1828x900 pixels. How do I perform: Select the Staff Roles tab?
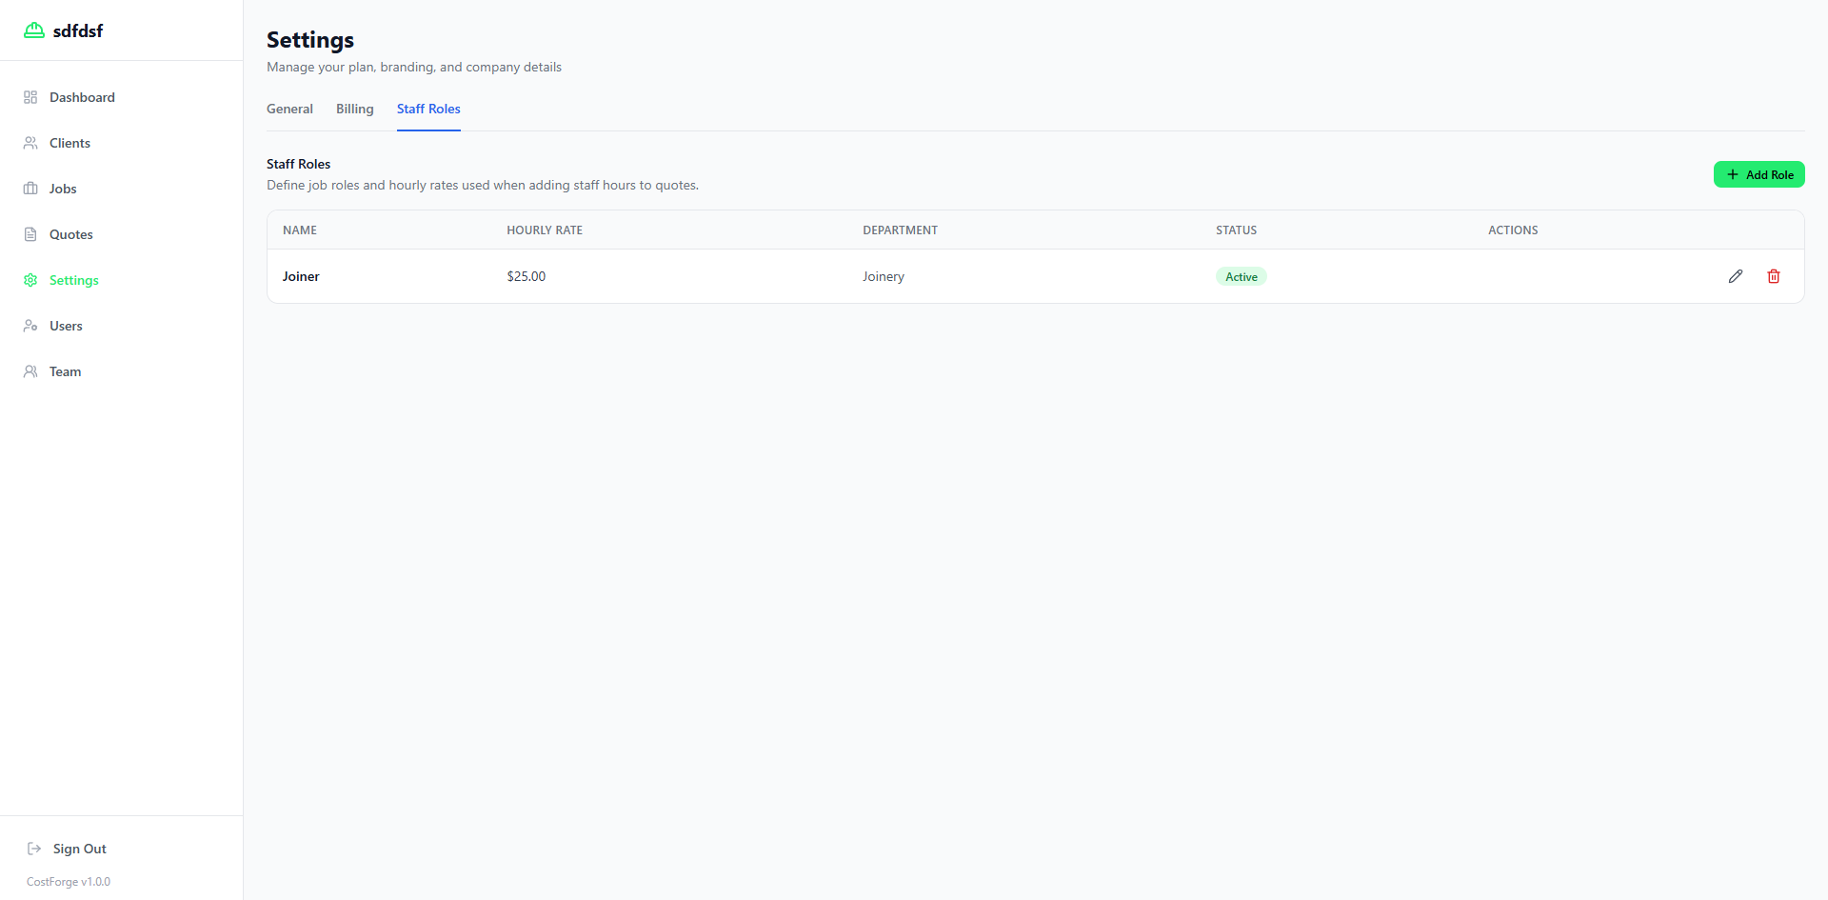click(x=428, y=109)
